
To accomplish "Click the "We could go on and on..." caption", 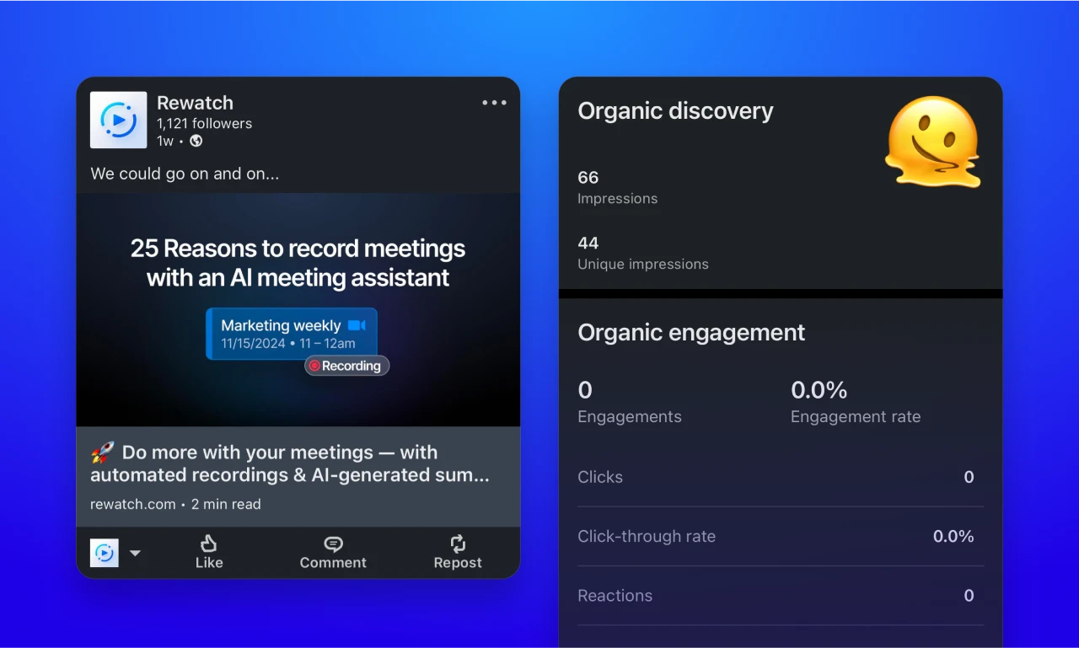I will pyautogui.click(x=185, y=174).
